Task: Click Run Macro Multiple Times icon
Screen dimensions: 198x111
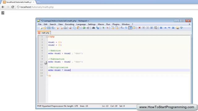Action: pyautogui.click(x=152, y=28)
